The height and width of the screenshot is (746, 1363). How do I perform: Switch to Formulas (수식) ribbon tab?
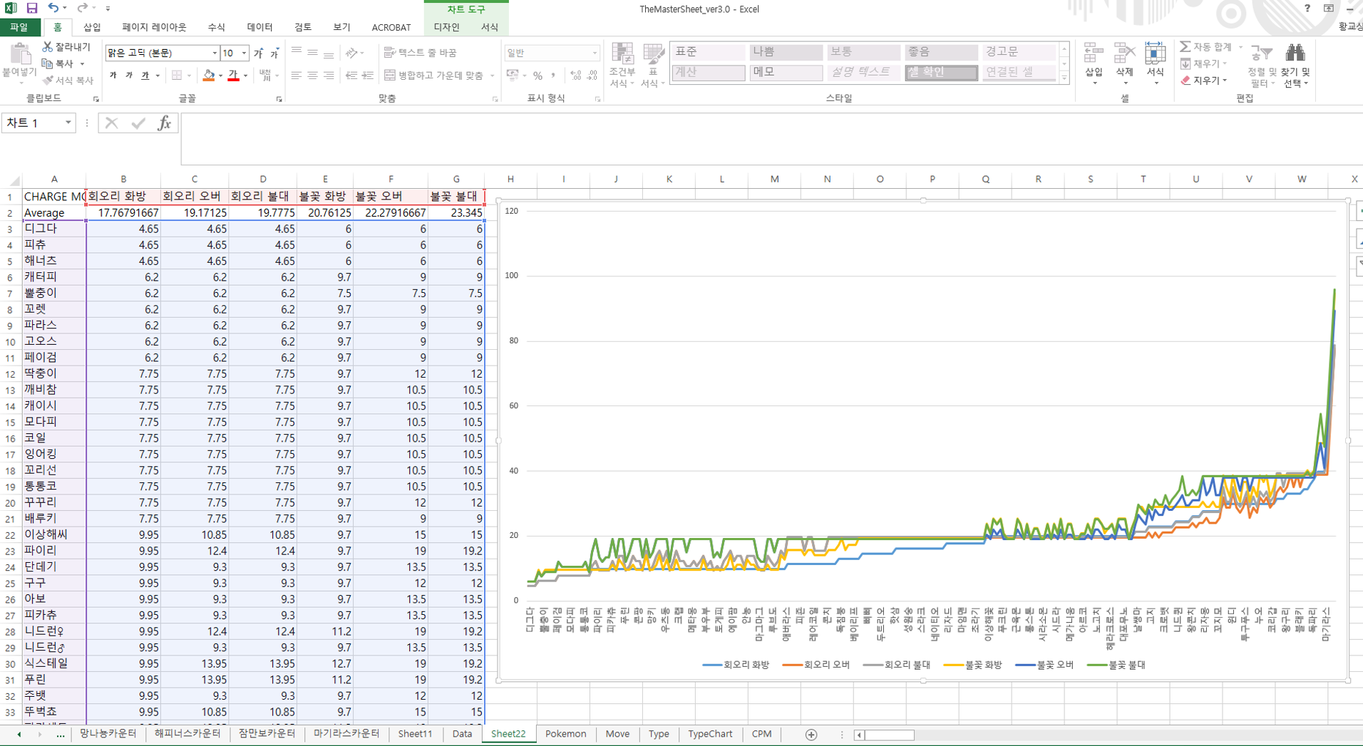[216, 27]
